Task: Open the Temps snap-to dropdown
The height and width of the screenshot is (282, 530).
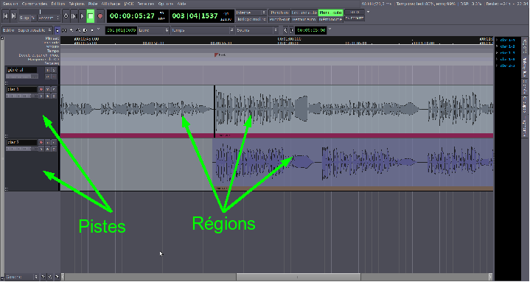Action: click(202, 30)
